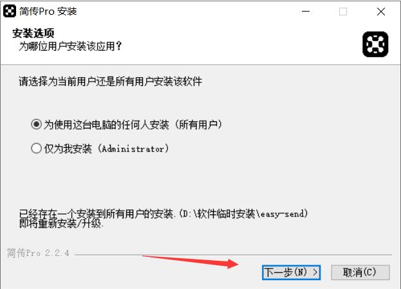
Task: Click the greyed-out maximize window button
Action: tap(343, 12)
